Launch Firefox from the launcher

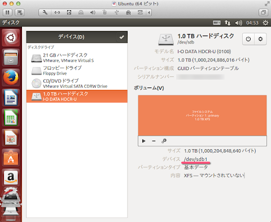11,77
